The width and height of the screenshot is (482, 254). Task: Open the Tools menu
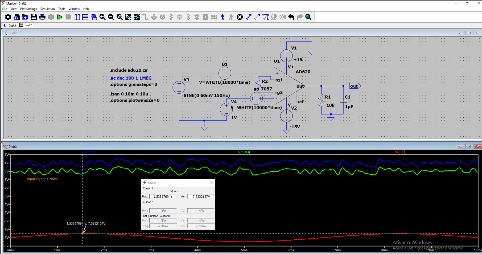coord(61,9)
